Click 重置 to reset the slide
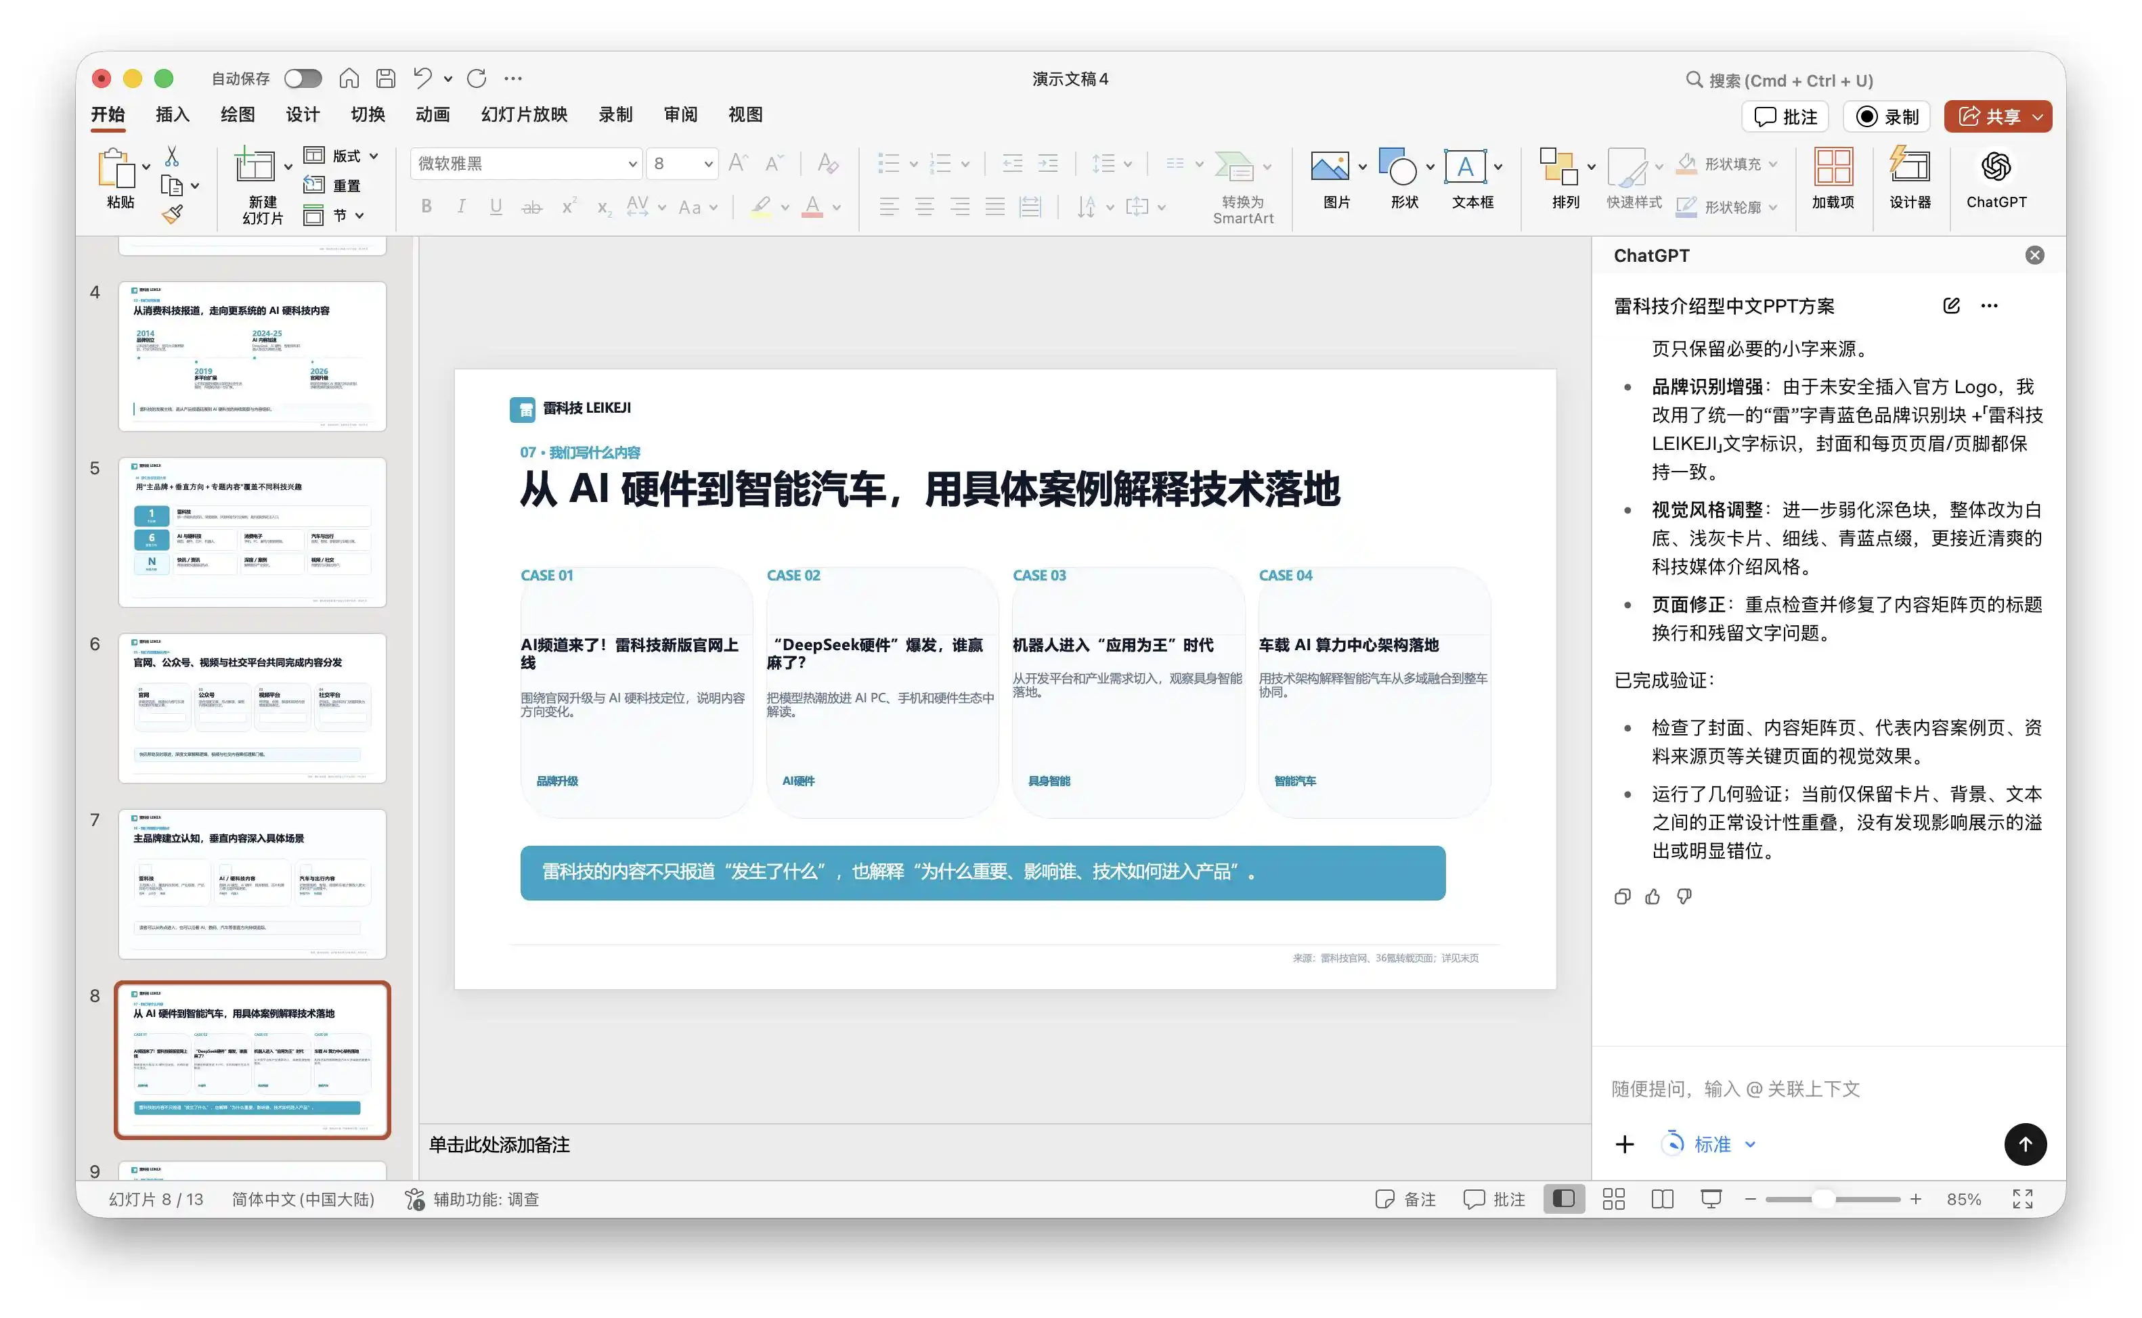Viewport: 2142px width, 1318px height. point(332,185)
